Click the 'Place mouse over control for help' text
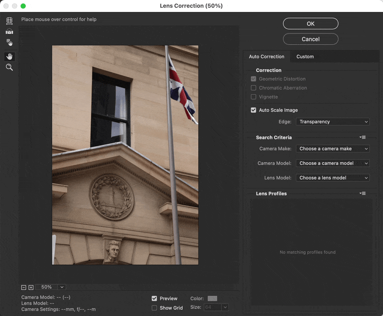Image resolution: width=383 pixels, height=316 pixels. 59,19
